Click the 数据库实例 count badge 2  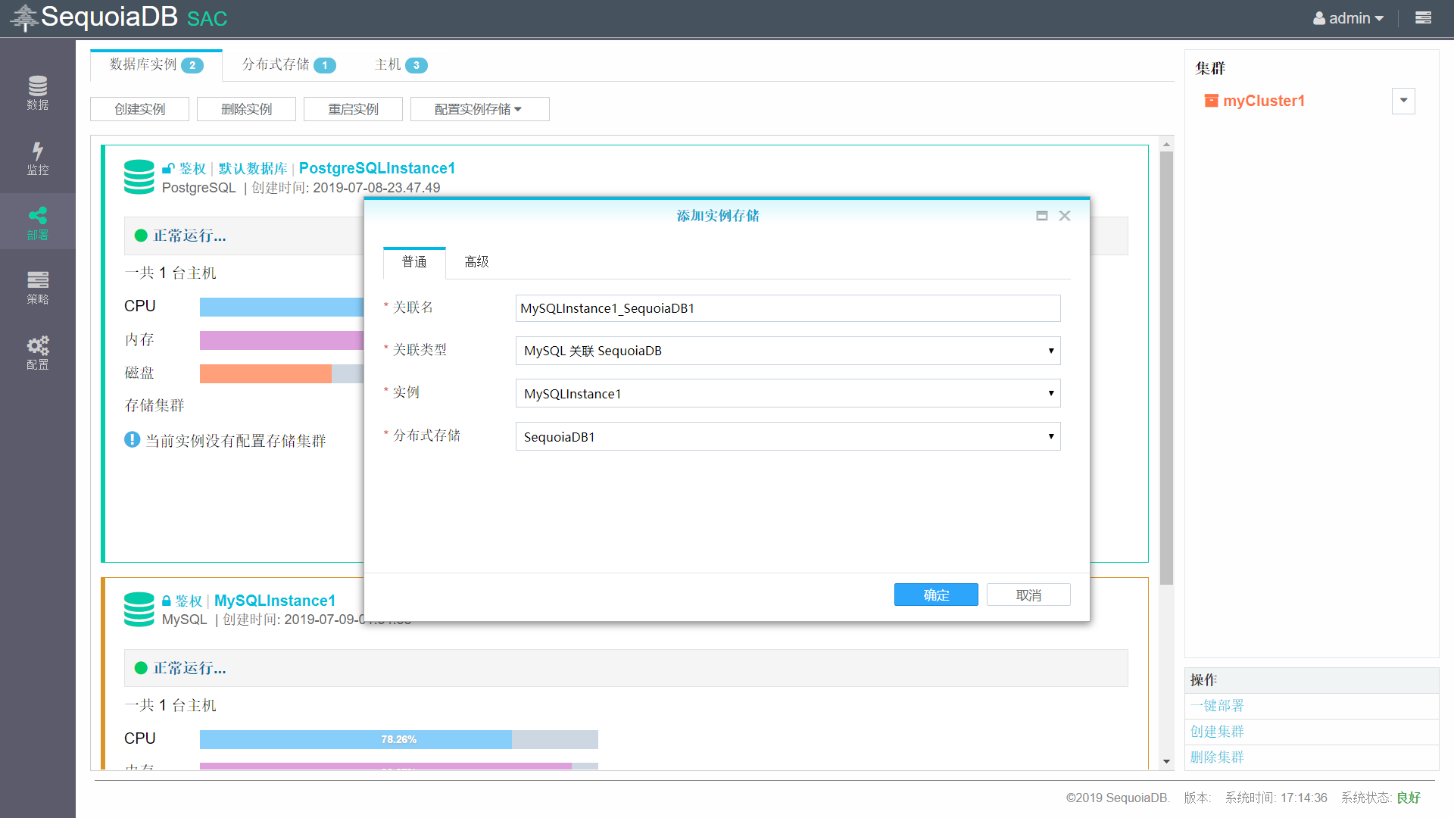tap(192, 65)
